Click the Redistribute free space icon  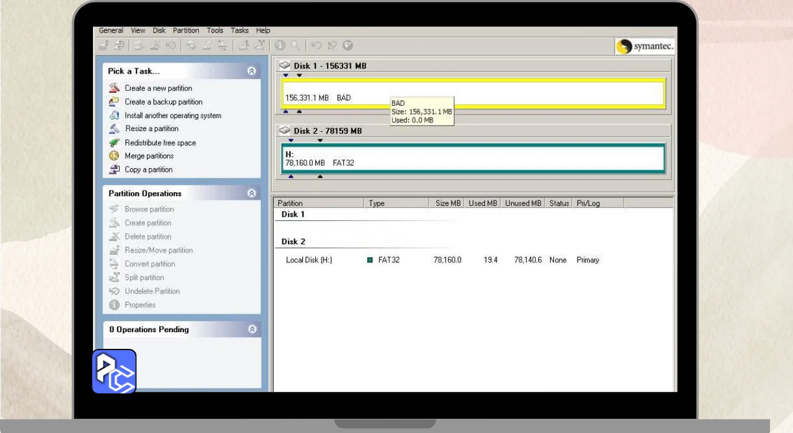tap(114, 143)
